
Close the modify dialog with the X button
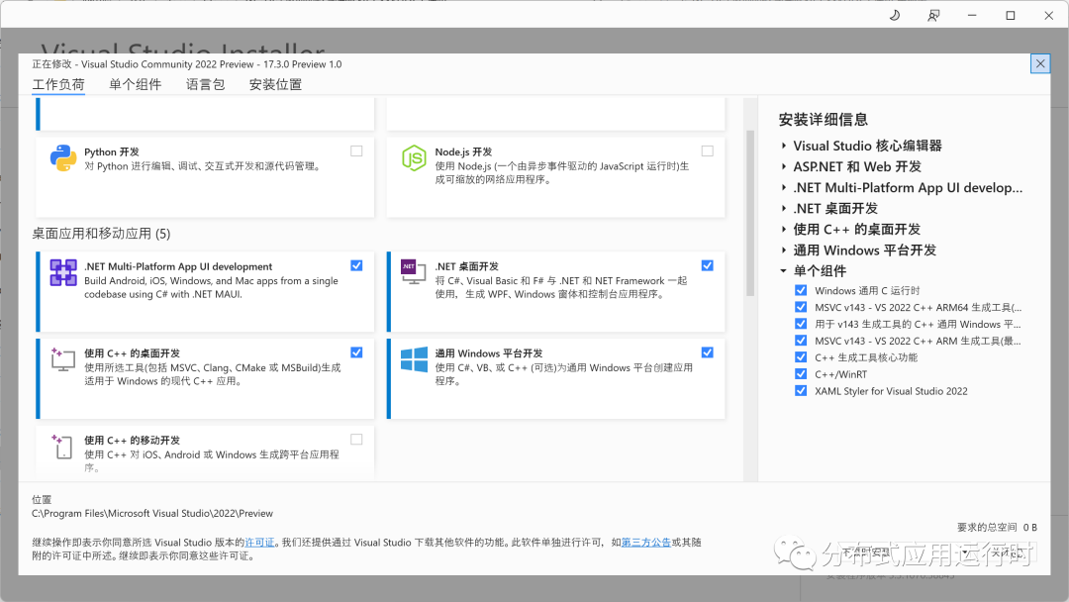pos(1040,63)
